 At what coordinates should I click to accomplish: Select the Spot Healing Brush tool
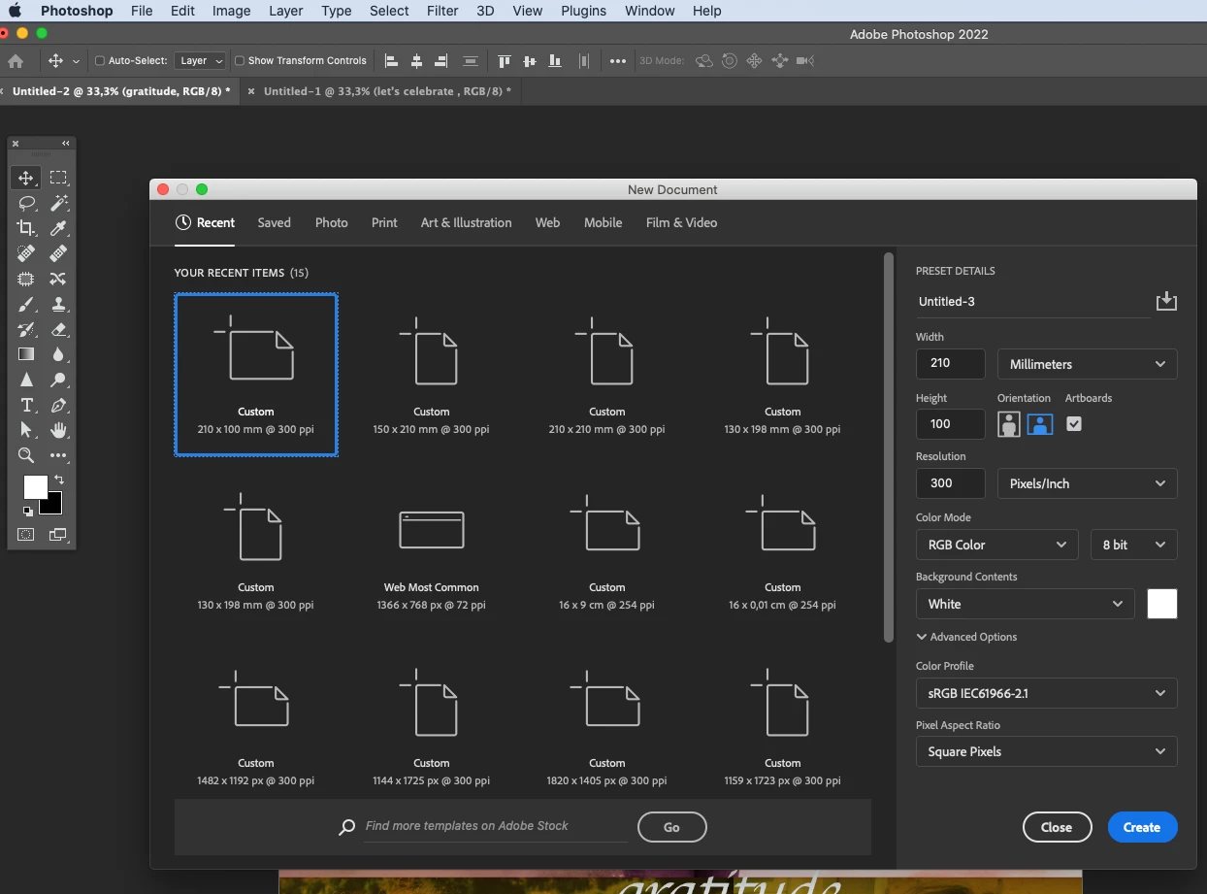click(x=26, y=253)
